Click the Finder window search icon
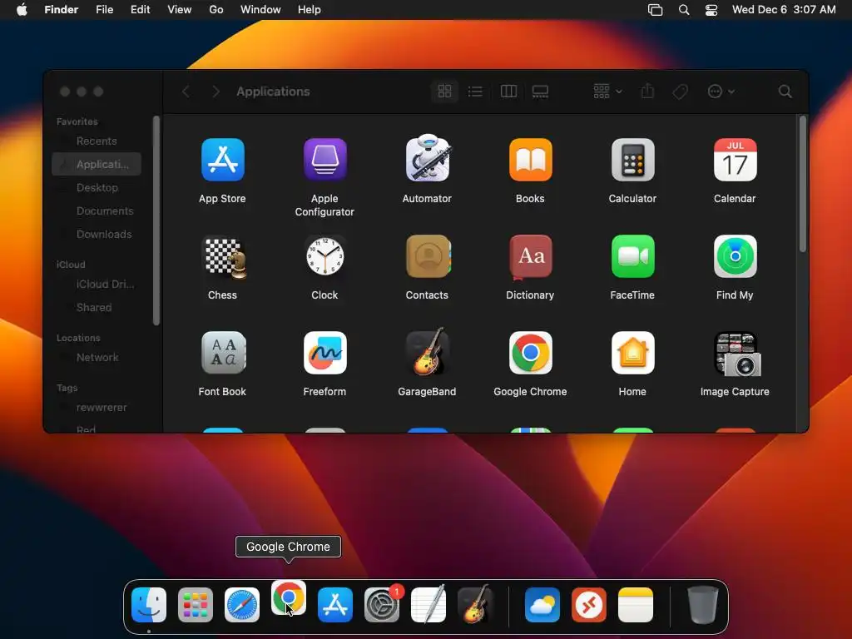Screen dimensions: 852x639 tap(785, 92)
